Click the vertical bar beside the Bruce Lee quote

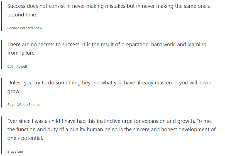click(2, 135)
